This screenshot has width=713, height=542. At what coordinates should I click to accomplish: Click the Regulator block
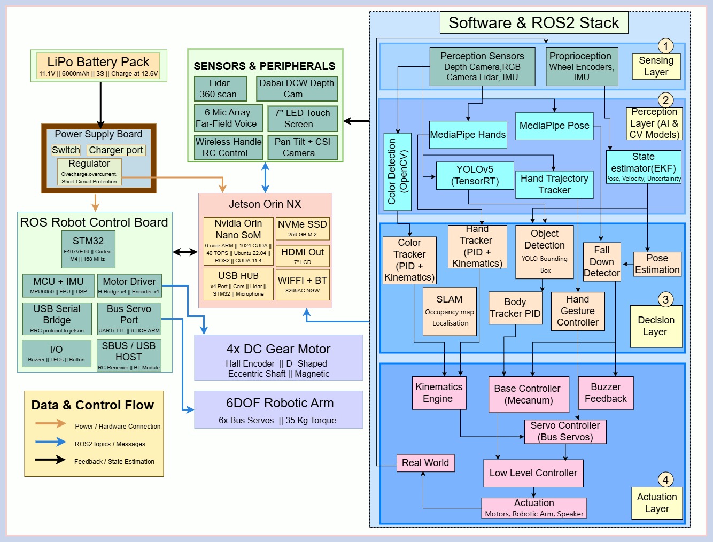89,172
